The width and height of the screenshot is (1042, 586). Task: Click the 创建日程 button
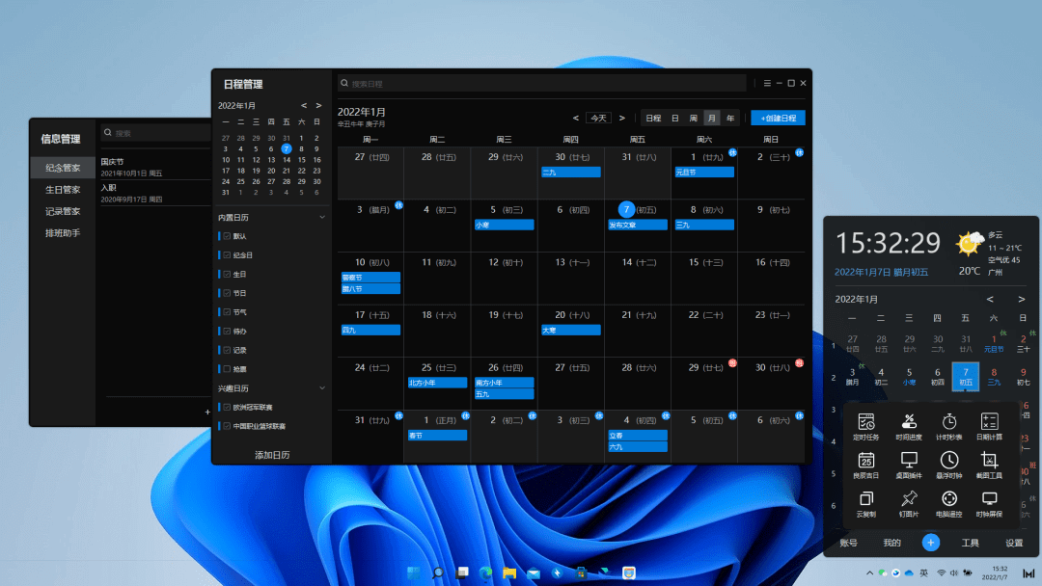(x=778, y=118)
